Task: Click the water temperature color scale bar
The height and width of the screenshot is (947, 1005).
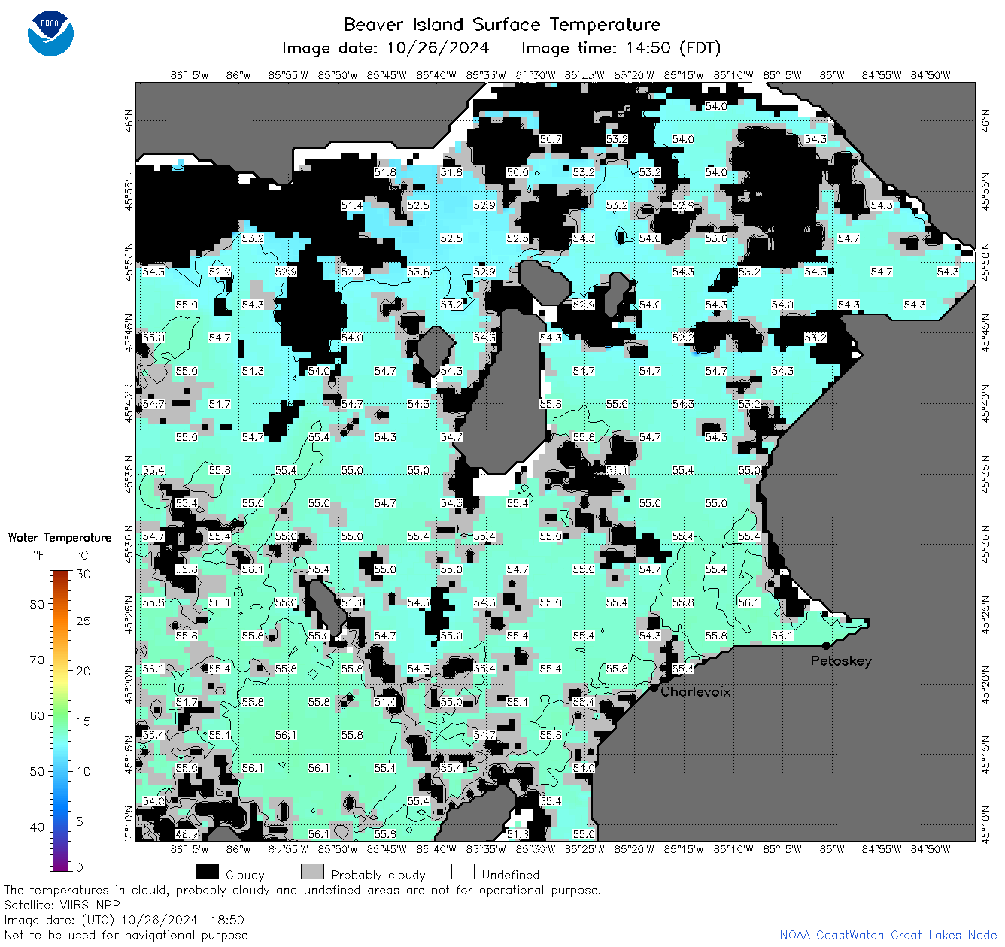Action: (x=61, y=719)
